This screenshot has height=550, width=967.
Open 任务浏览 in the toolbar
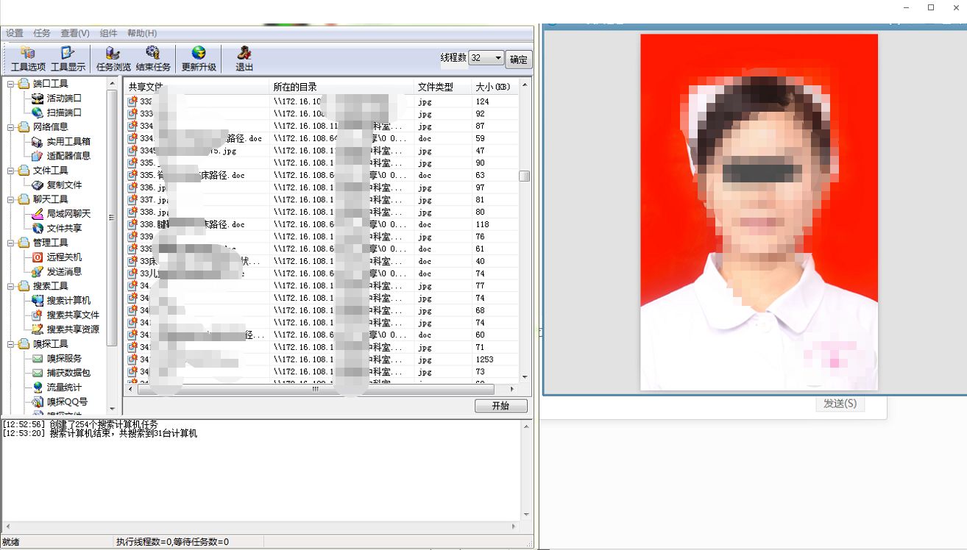113,58
